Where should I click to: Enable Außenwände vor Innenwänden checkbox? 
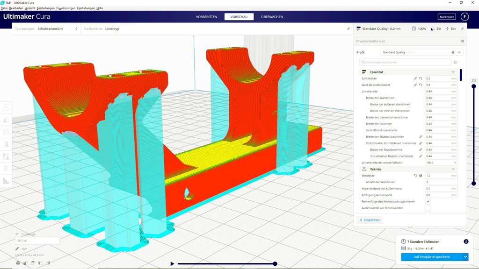[428, 208]
